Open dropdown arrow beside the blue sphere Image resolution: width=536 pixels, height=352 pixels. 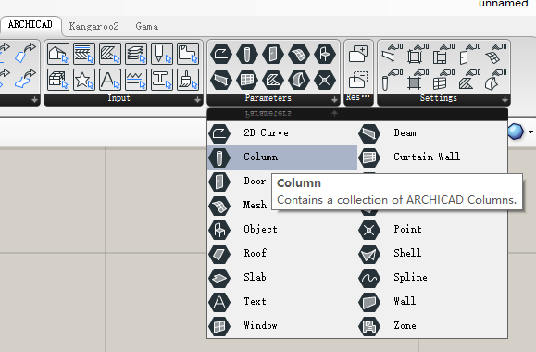click(x=530, y=132)
